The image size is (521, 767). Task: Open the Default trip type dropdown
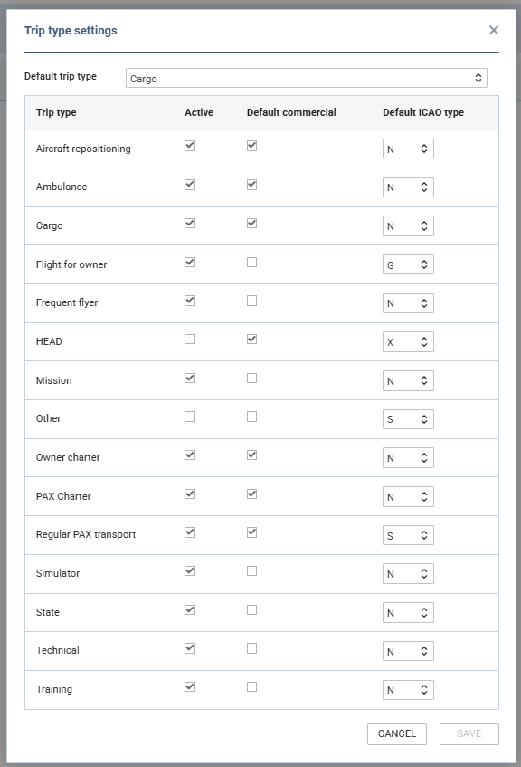click(x=307, y=78)
